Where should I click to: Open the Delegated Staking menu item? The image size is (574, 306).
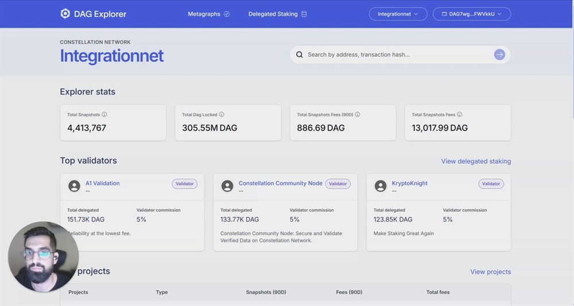coord(277,14)
